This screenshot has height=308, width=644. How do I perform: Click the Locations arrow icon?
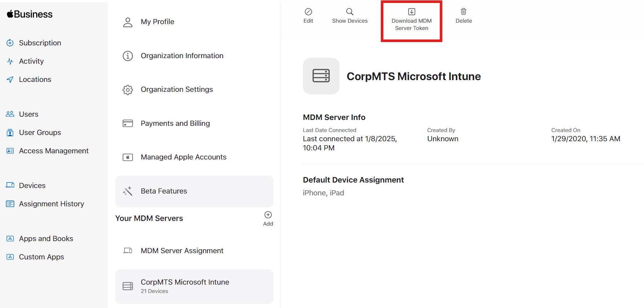[x=10, y=79]
